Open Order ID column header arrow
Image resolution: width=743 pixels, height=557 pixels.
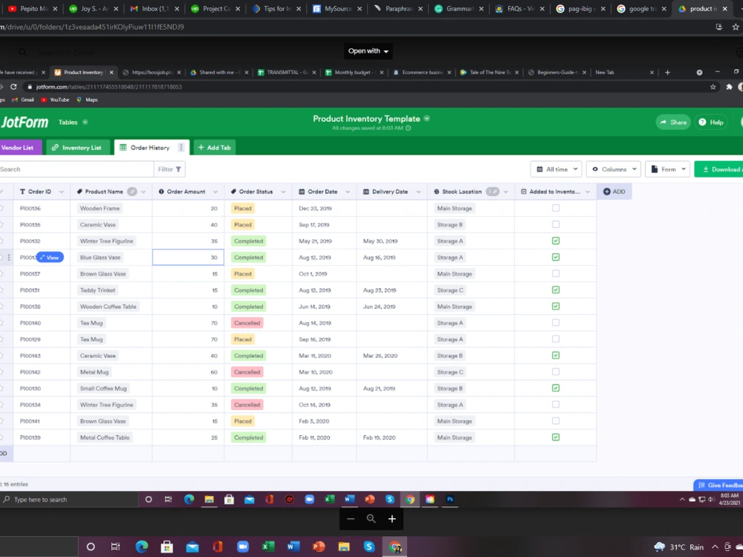[x=61, y=192]
